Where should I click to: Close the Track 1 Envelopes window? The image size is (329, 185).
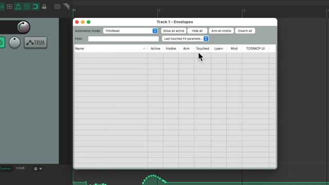77,22
